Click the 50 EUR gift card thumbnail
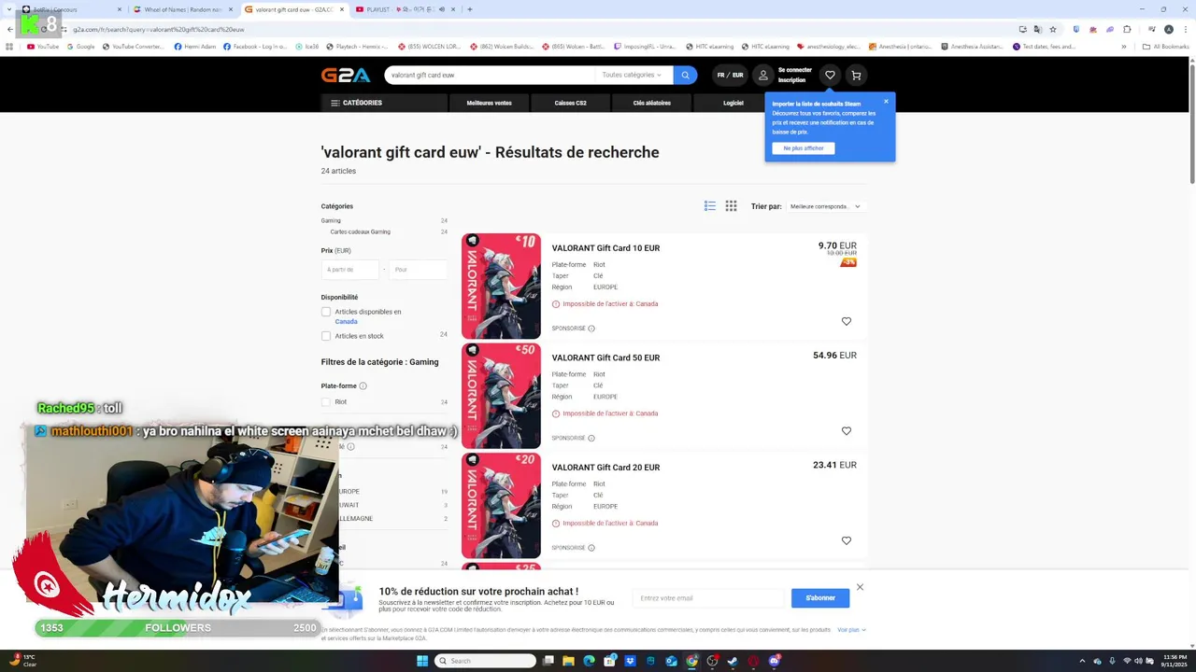Screen dimensions: 1196x672 coord(501,396)
